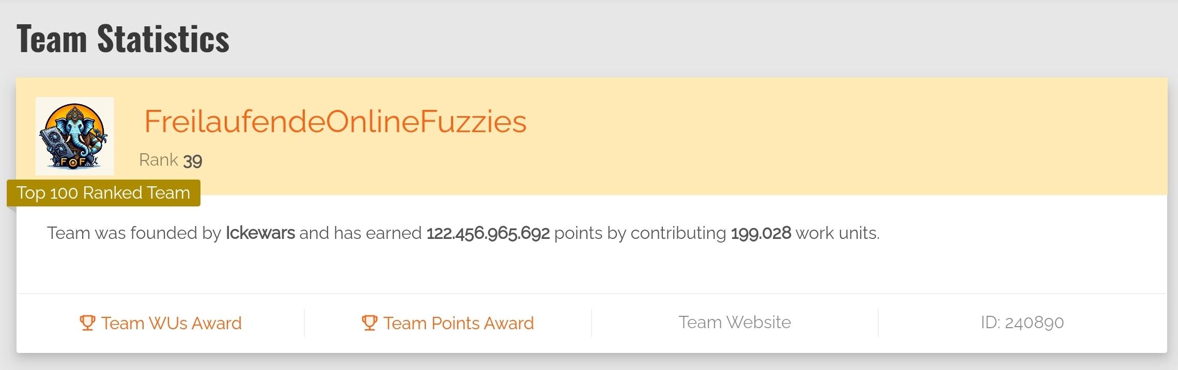This screenshot has height=370, width=1178.
Task: Click the trophy icon beside Team Points Award
Action: pos(369,323)
